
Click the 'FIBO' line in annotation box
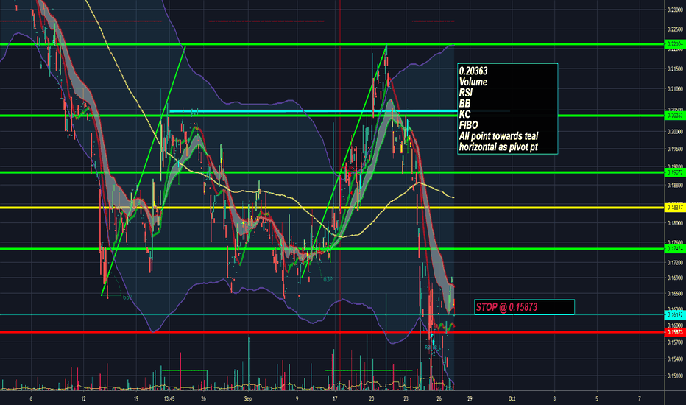[x=469, y=125]
